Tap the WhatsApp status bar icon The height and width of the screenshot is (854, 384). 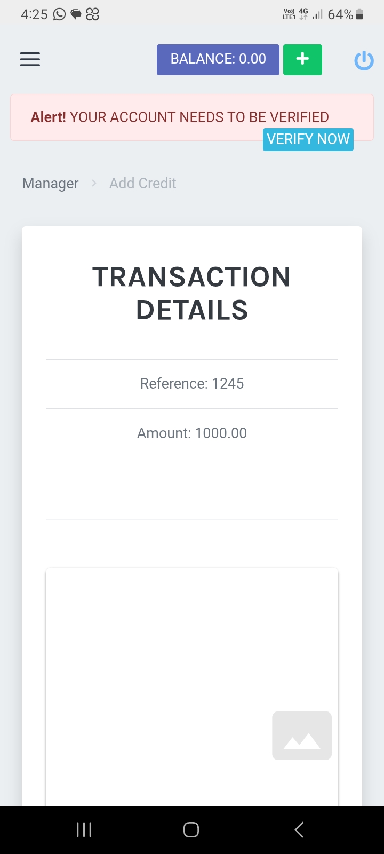coord(59,14)
